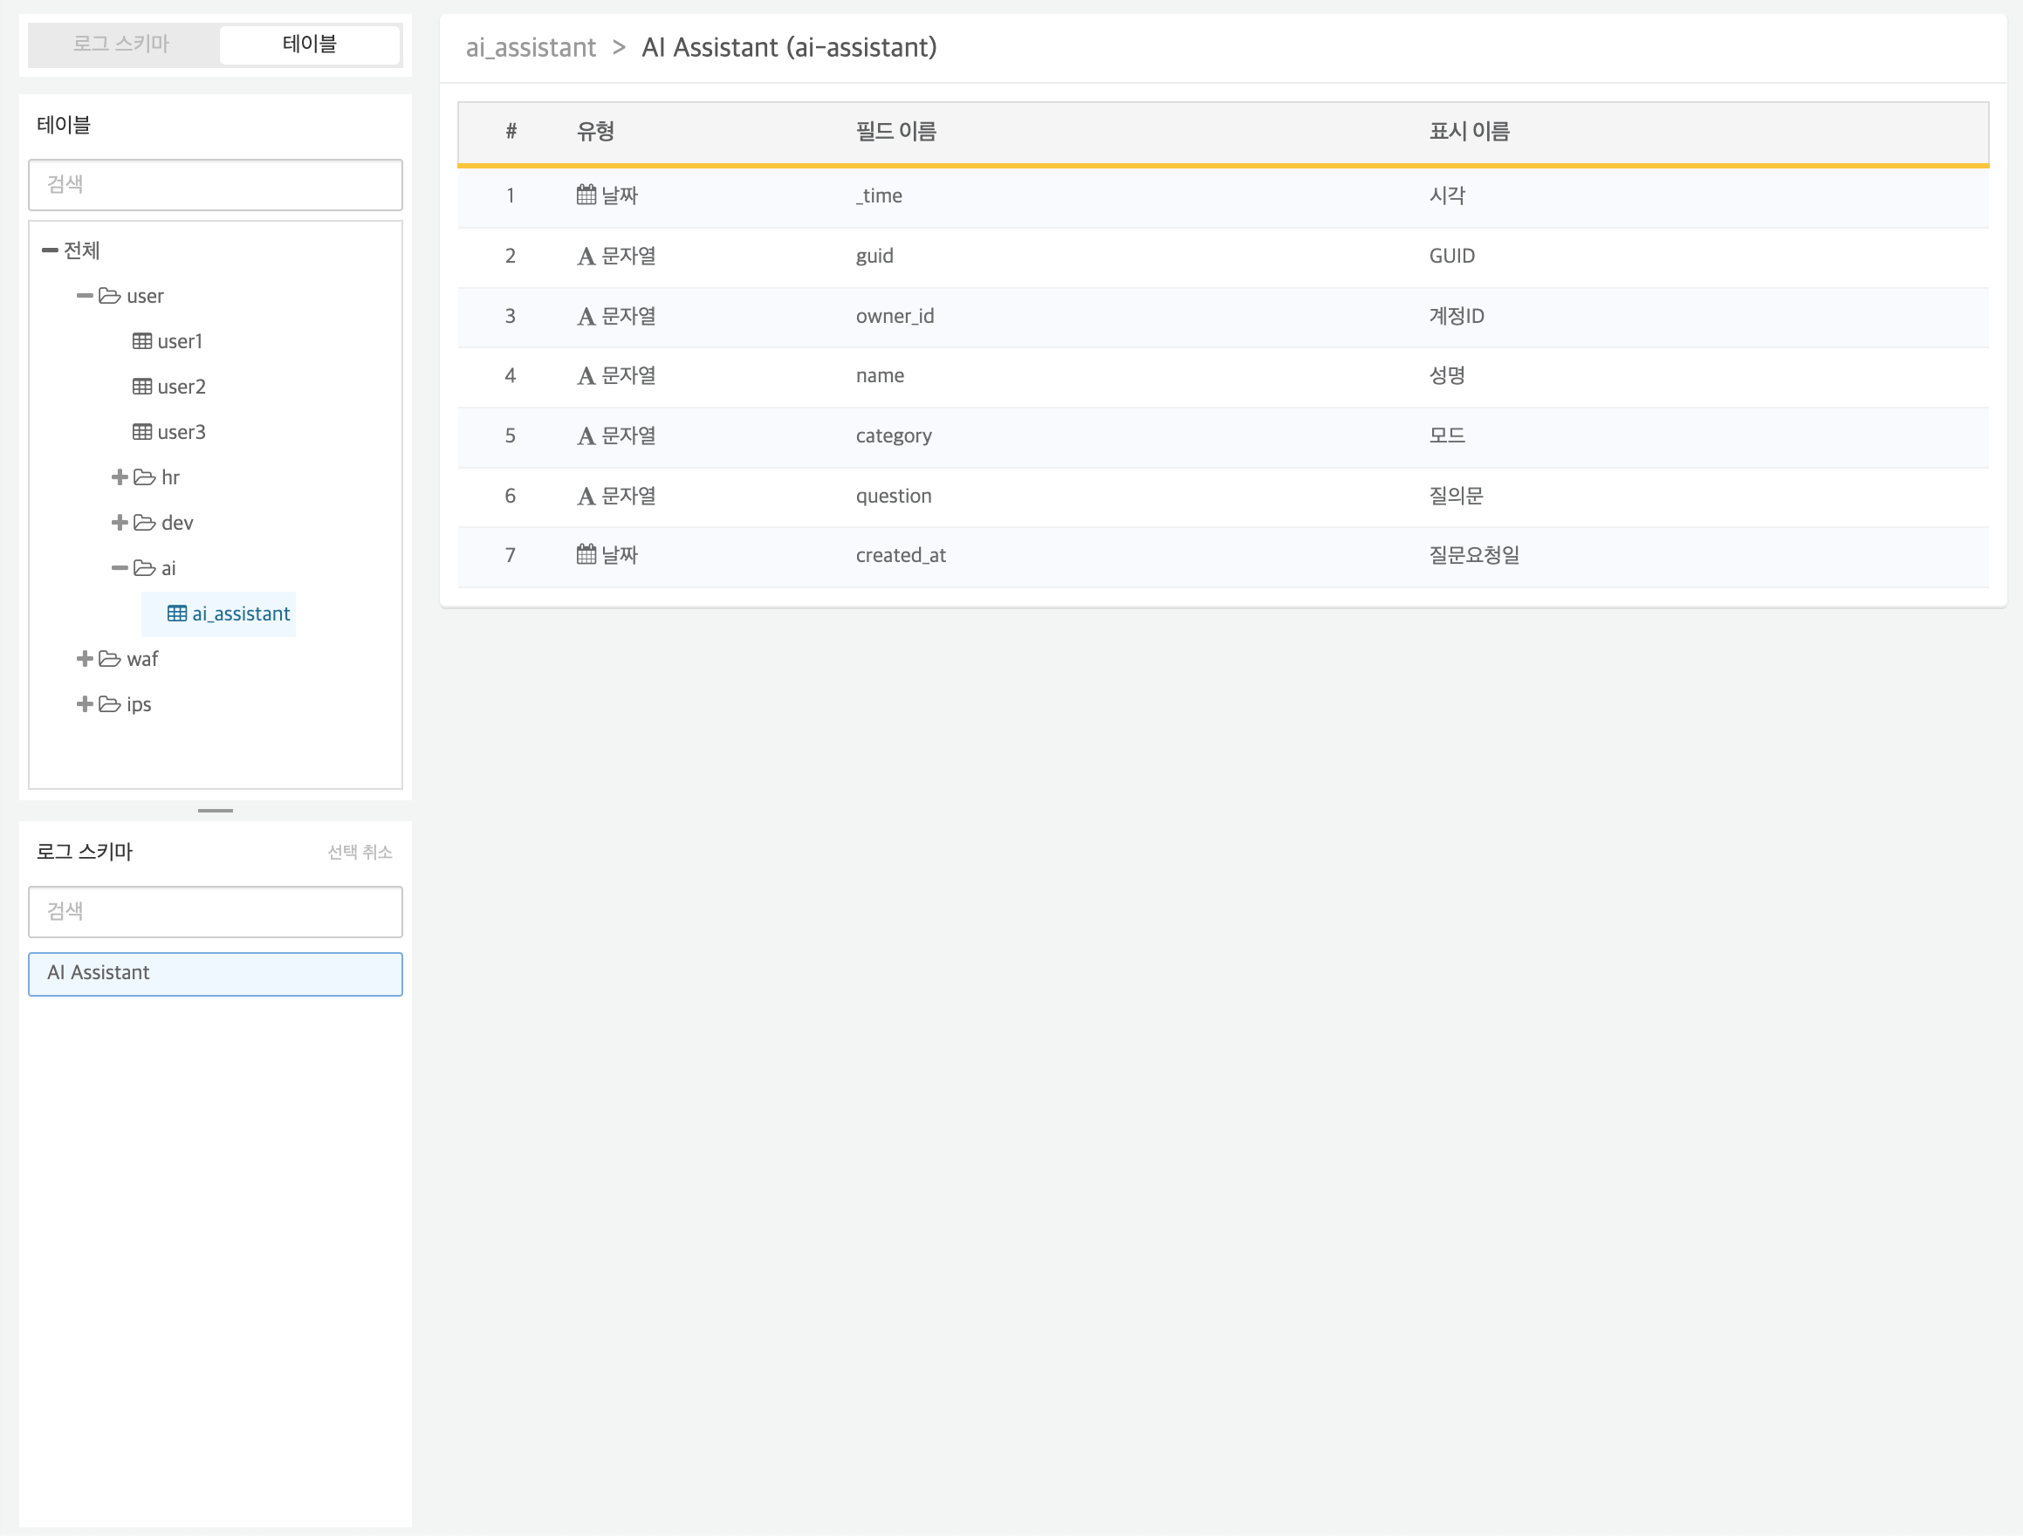Click the ai folder icon

tap(145, 569)
